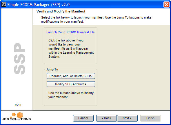171x125 pixels.
Task: Open the Launch Your SCORM Manifest File link
Action: tap(70, 32)
